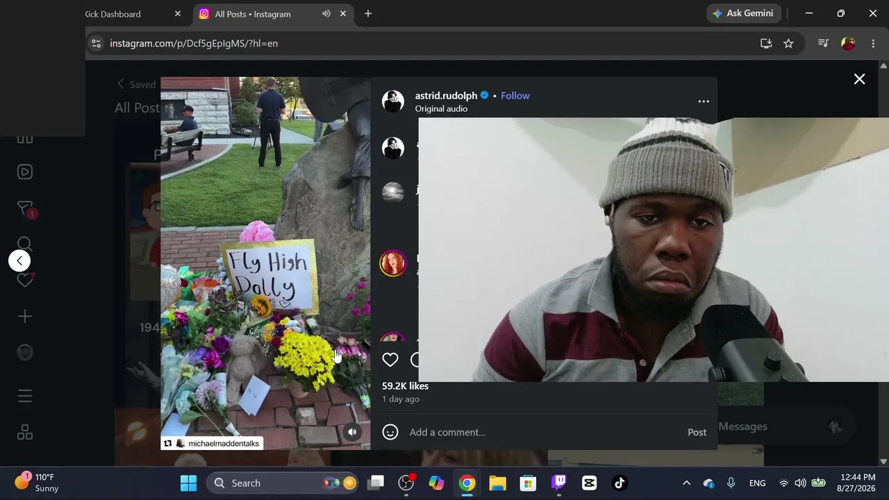View site information for instagram.com
The height and width of the screenshot is (500, 889).
click(97, 43)
